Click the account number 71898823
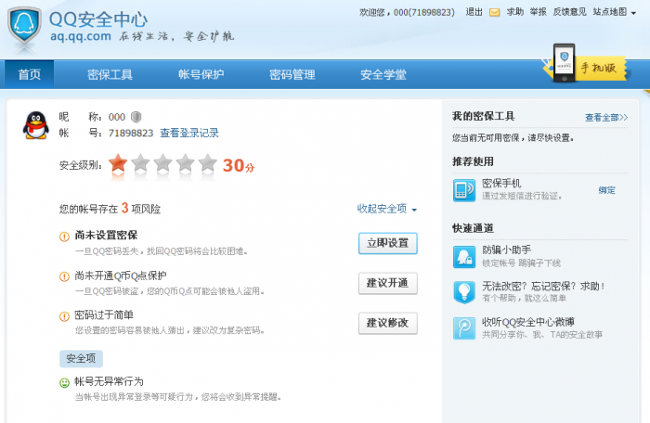The image size is (650, 423). [131, 133]
